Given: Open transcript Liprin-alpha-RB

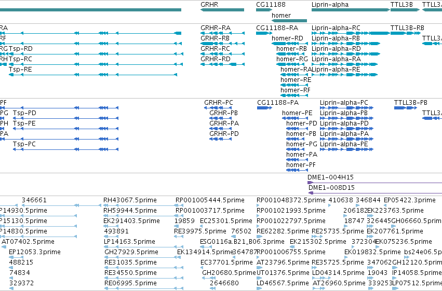Looking at the screenshot, I should [336, 38].
